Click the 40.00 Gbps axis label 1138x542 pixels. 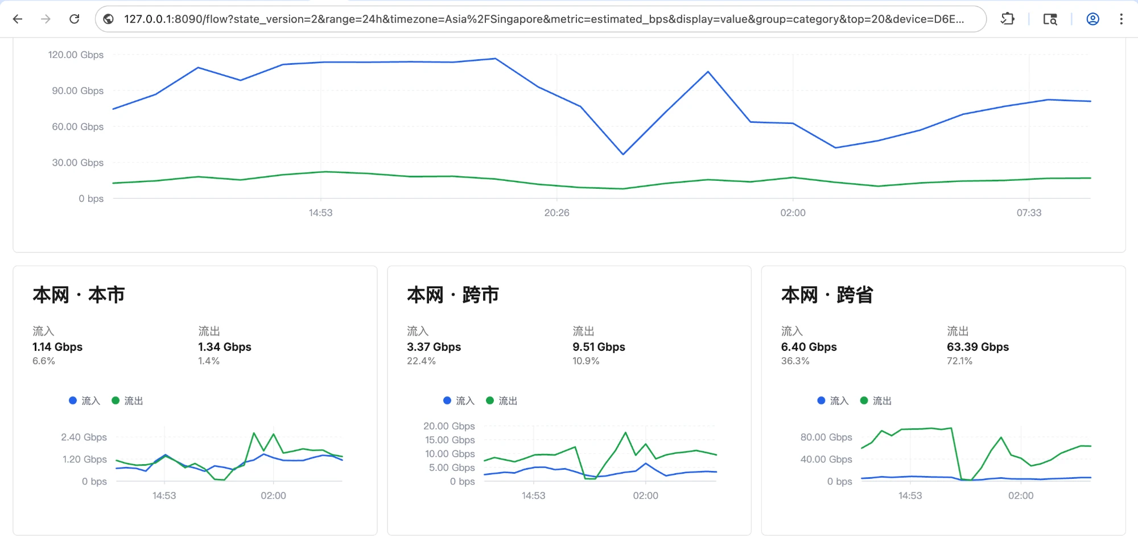pos(826,459)
